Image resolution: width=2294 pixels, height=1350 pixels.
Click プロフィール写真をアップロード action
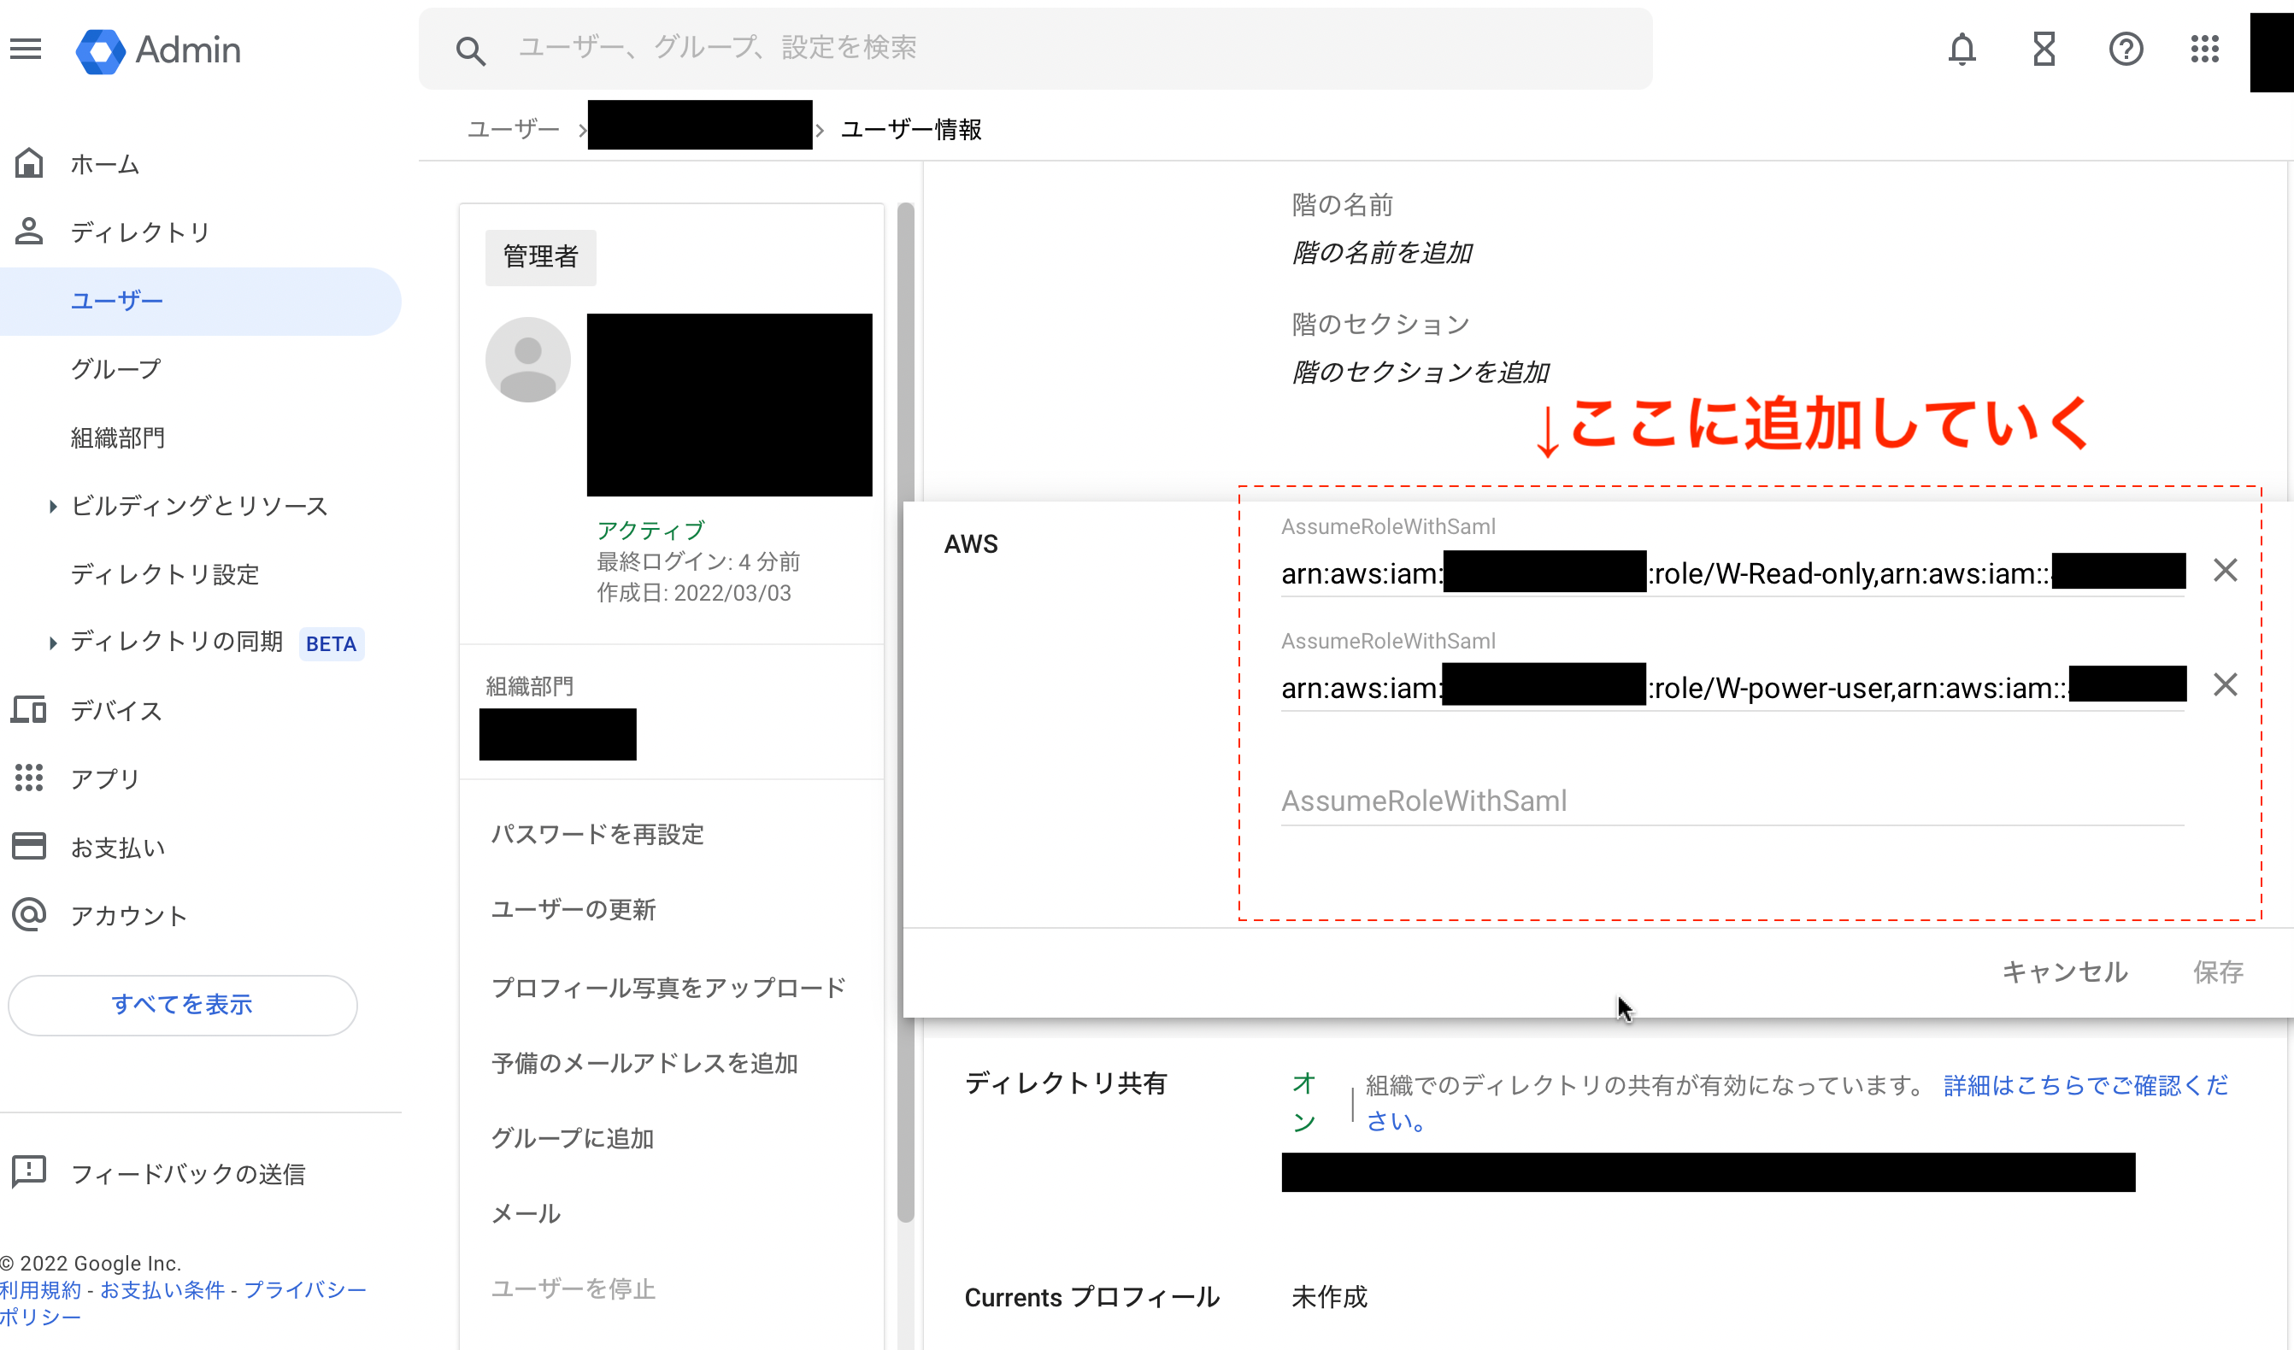tap(669, 987)
